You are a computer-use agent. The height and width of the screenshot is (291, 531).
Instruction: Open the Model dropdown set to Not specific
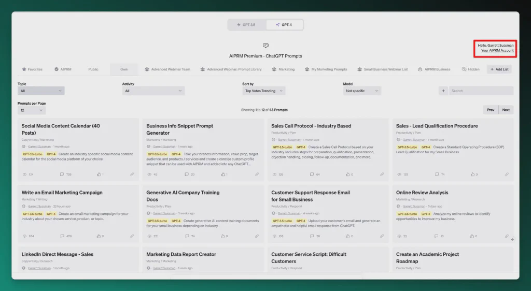(362, 91)
